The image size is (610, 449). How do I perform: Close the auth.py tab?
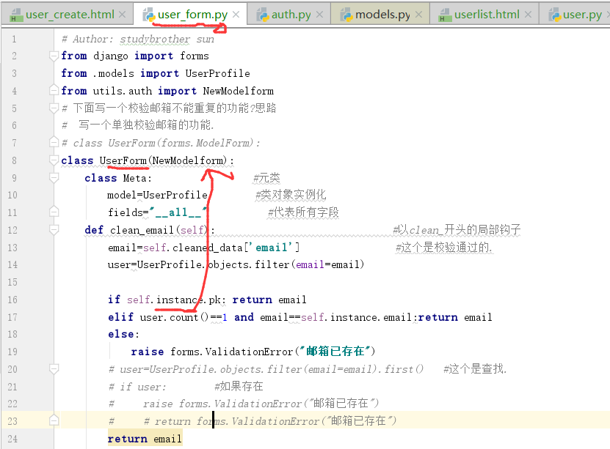[x=319, y=15]
